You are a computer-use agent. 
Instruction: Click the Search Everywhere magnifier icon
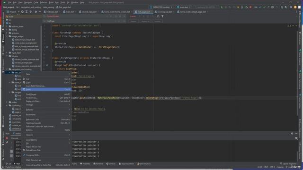point(291,7)
